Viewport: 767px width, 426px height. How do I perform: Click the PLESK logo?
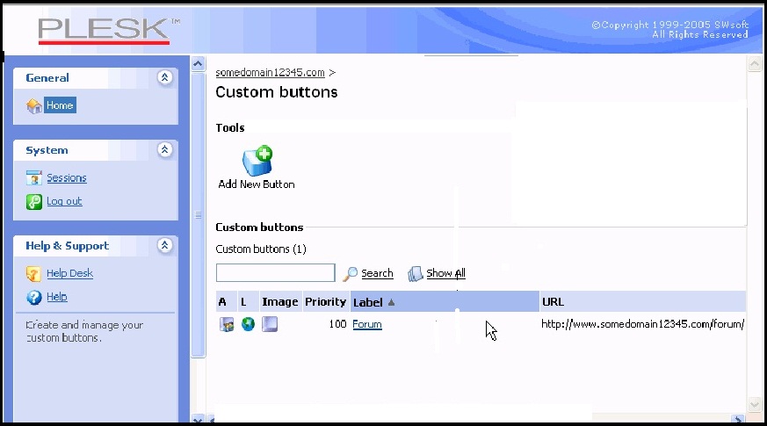tap(109, 31)
